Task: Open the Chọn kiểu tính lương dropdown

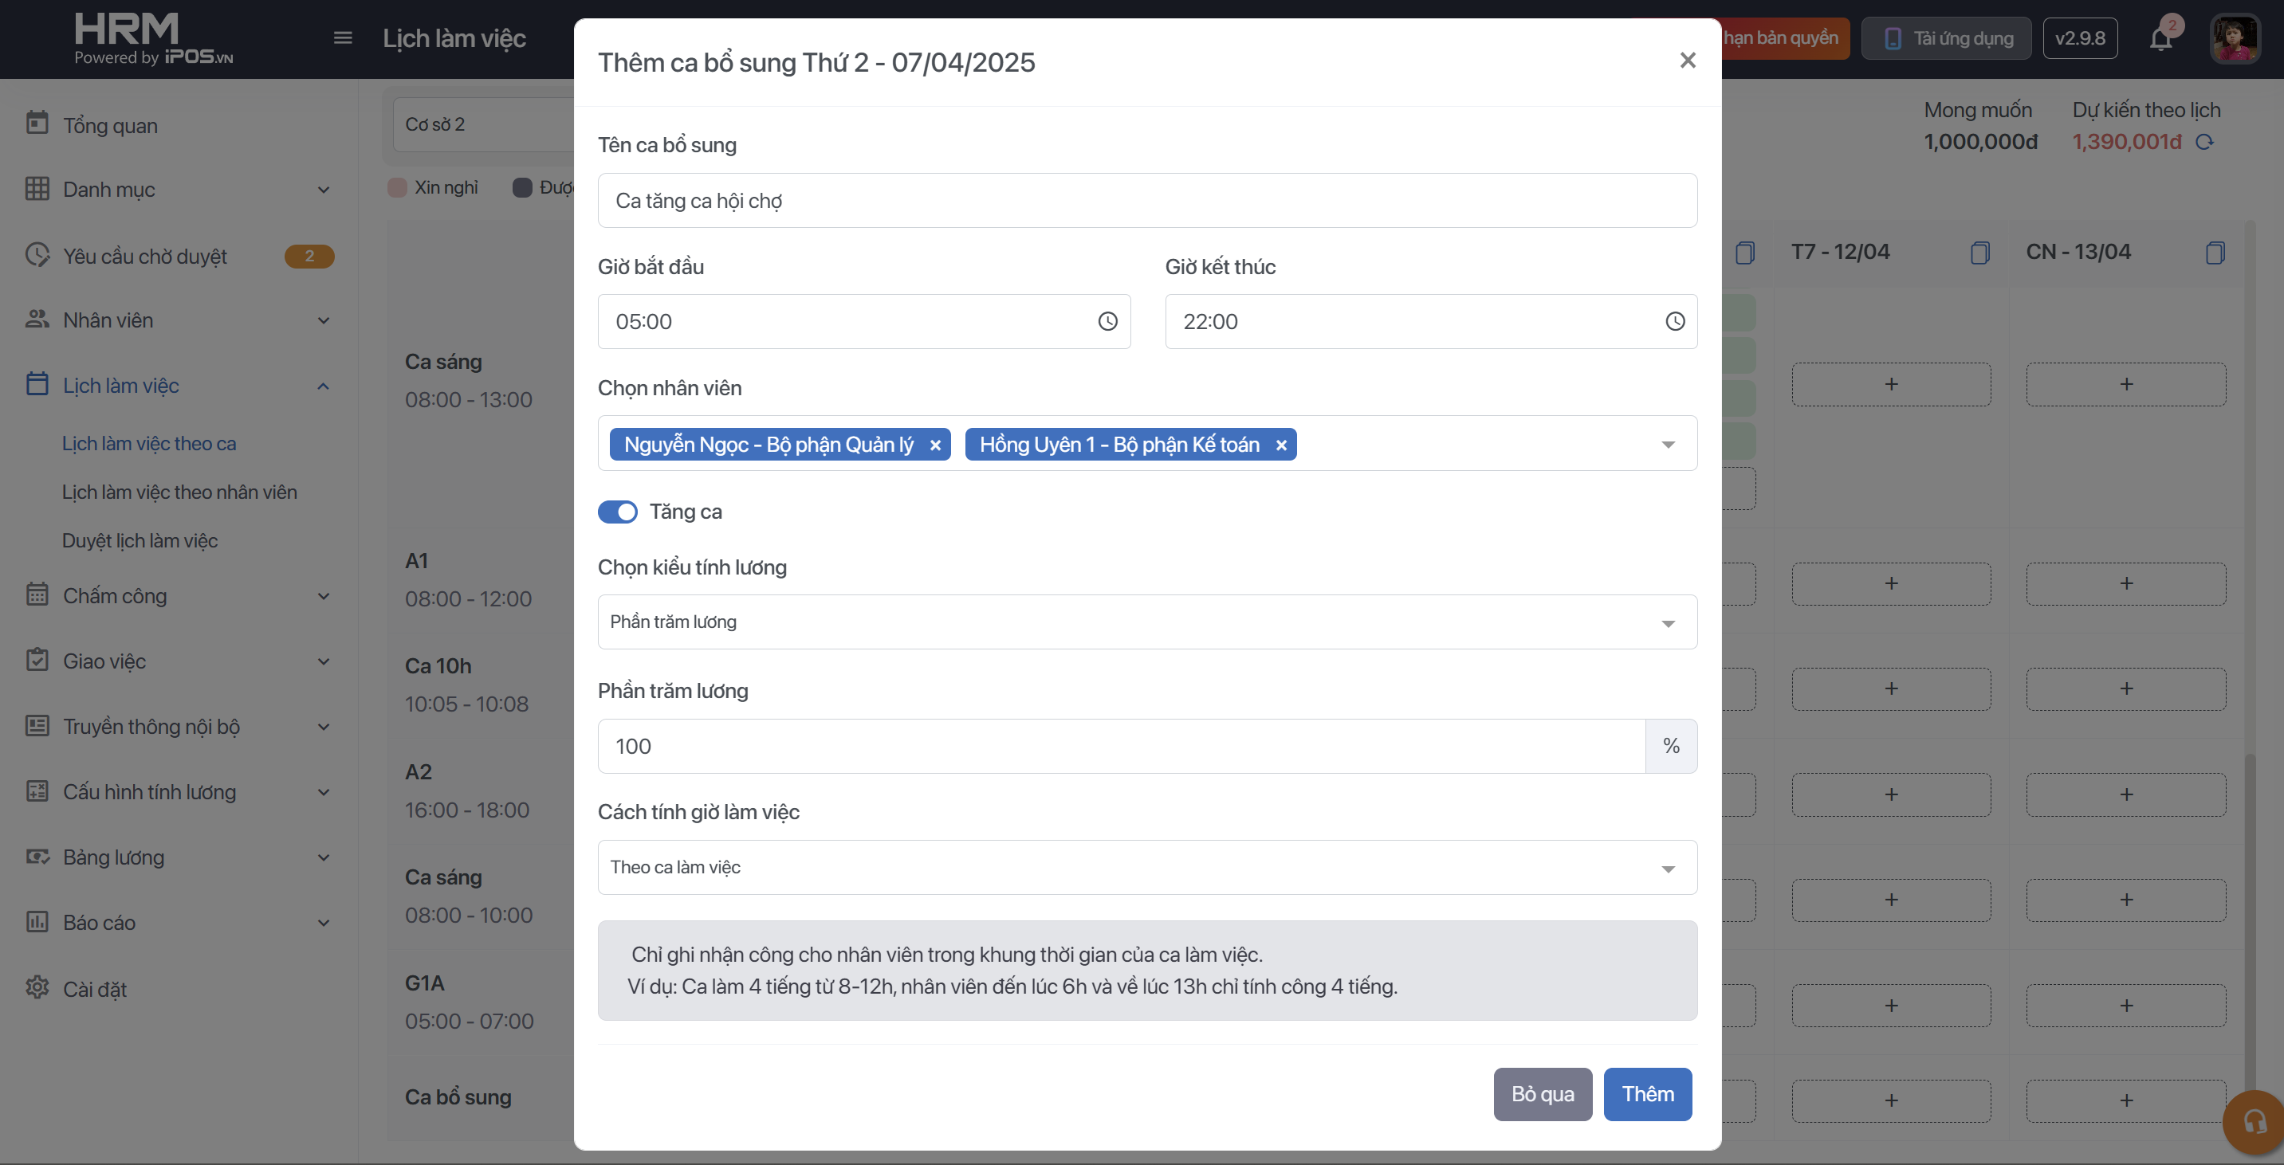Action: click(x=1146, y=622)
